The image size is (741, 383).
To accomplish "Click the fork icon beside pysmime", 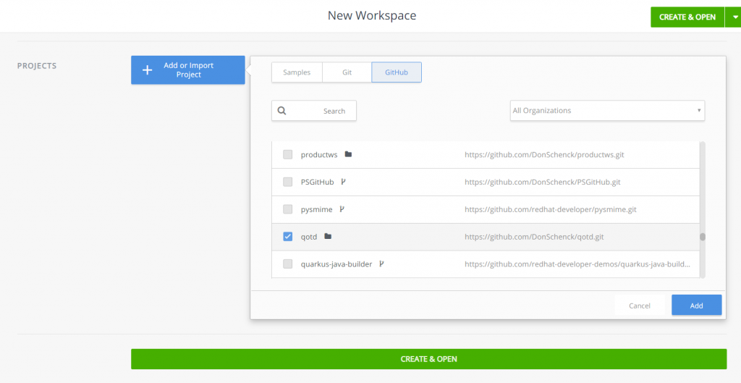I will click(x=342, y=209).
